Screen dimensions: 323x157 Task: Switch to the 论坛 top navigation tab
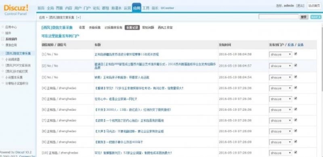click(96, 8)
